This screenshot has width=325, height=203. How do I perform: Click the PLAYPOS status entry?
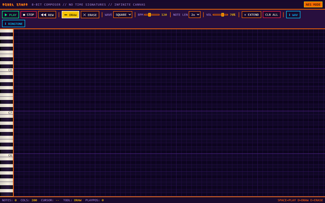point(95,200)
